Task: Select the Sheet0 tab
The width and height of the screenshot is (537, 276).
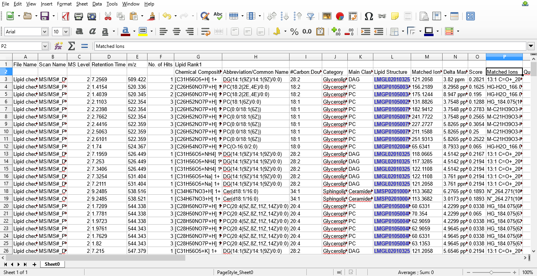Action: pos(52,264)
